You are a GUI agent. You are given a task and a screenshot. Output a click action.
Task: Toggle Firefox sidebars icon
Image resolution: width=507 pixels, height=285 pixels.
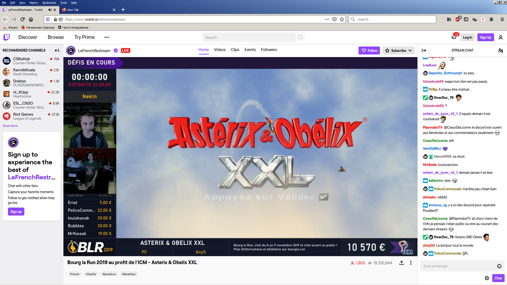466,19
